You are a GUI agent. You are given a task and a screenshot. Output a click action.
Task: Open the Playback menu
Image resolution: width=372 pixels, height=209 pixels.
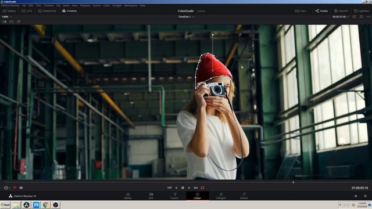click(85, 5)
